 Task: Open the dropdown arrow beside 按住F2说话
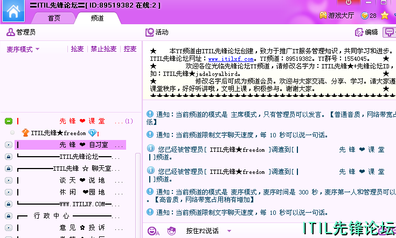(x=229, y=230)
